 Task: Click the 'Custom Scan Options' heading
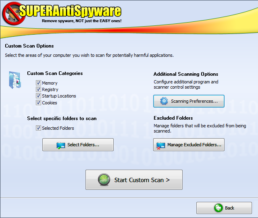(x=29, y=46)
